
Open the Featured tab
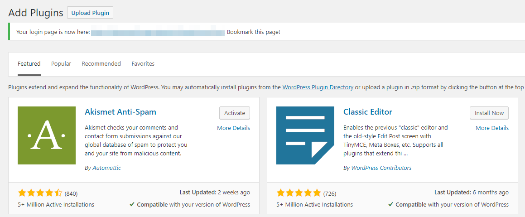point(29,63)
